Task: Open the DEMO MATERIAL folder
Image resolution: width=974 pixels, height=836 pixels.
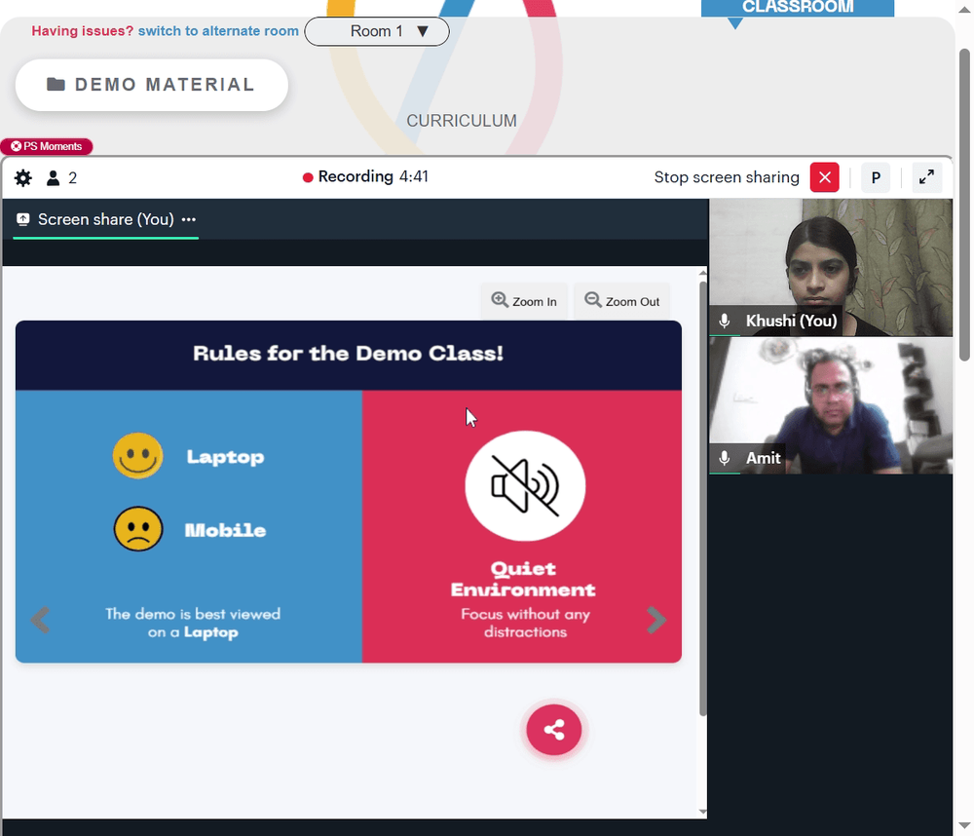Action: pyautogui.click(x=152, y=85)
